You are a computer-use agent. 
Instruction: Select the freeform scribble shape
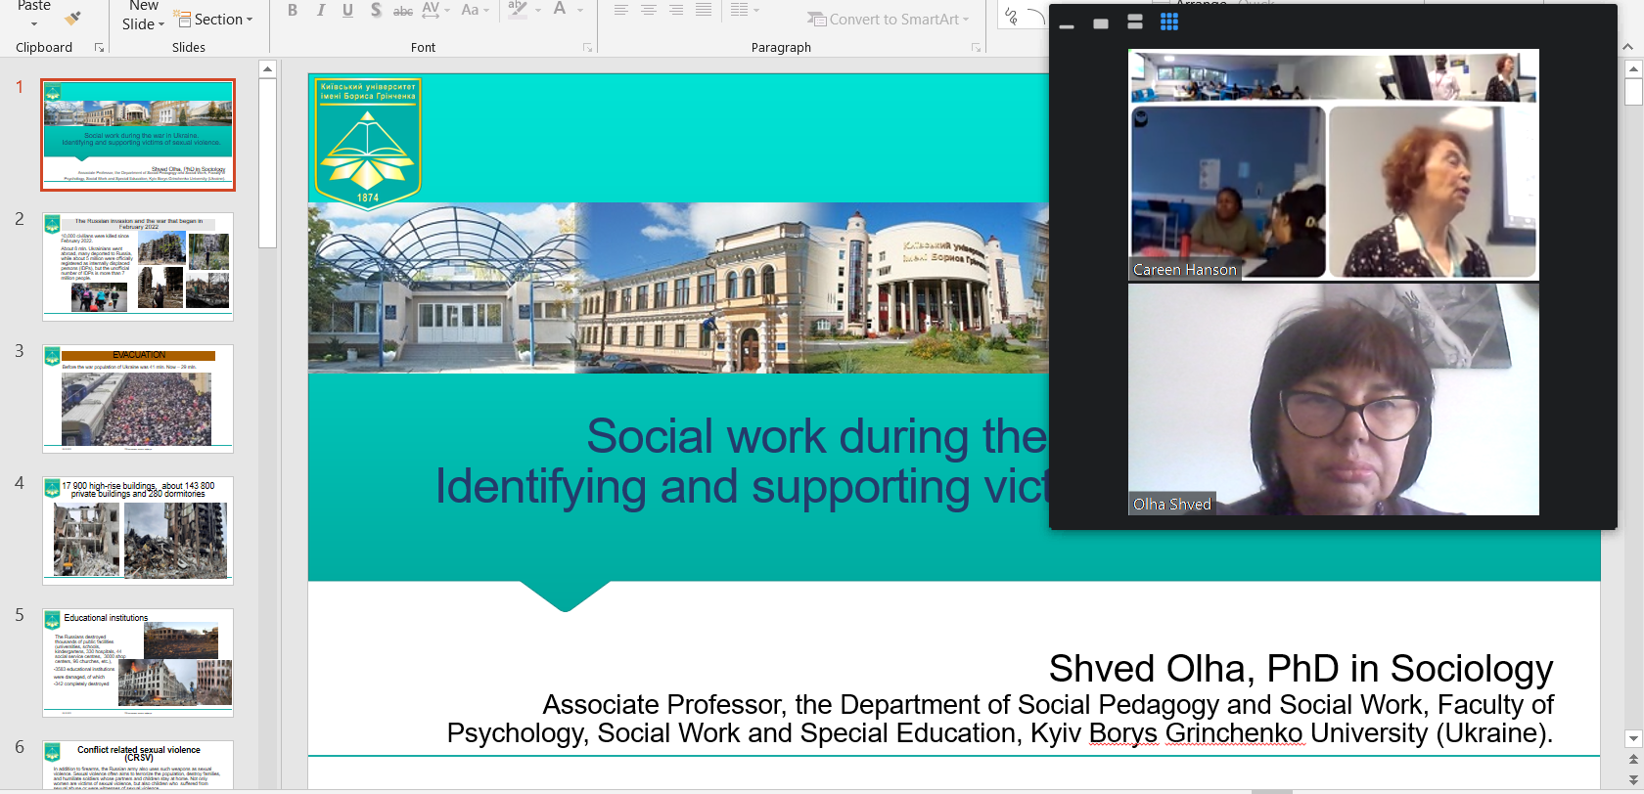[x=1012, y=18]
